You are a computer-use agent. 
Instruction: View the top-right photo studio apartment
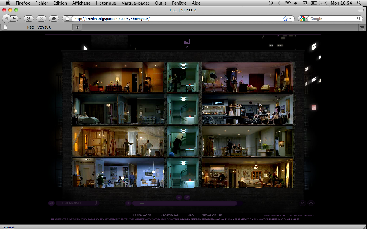247,77
